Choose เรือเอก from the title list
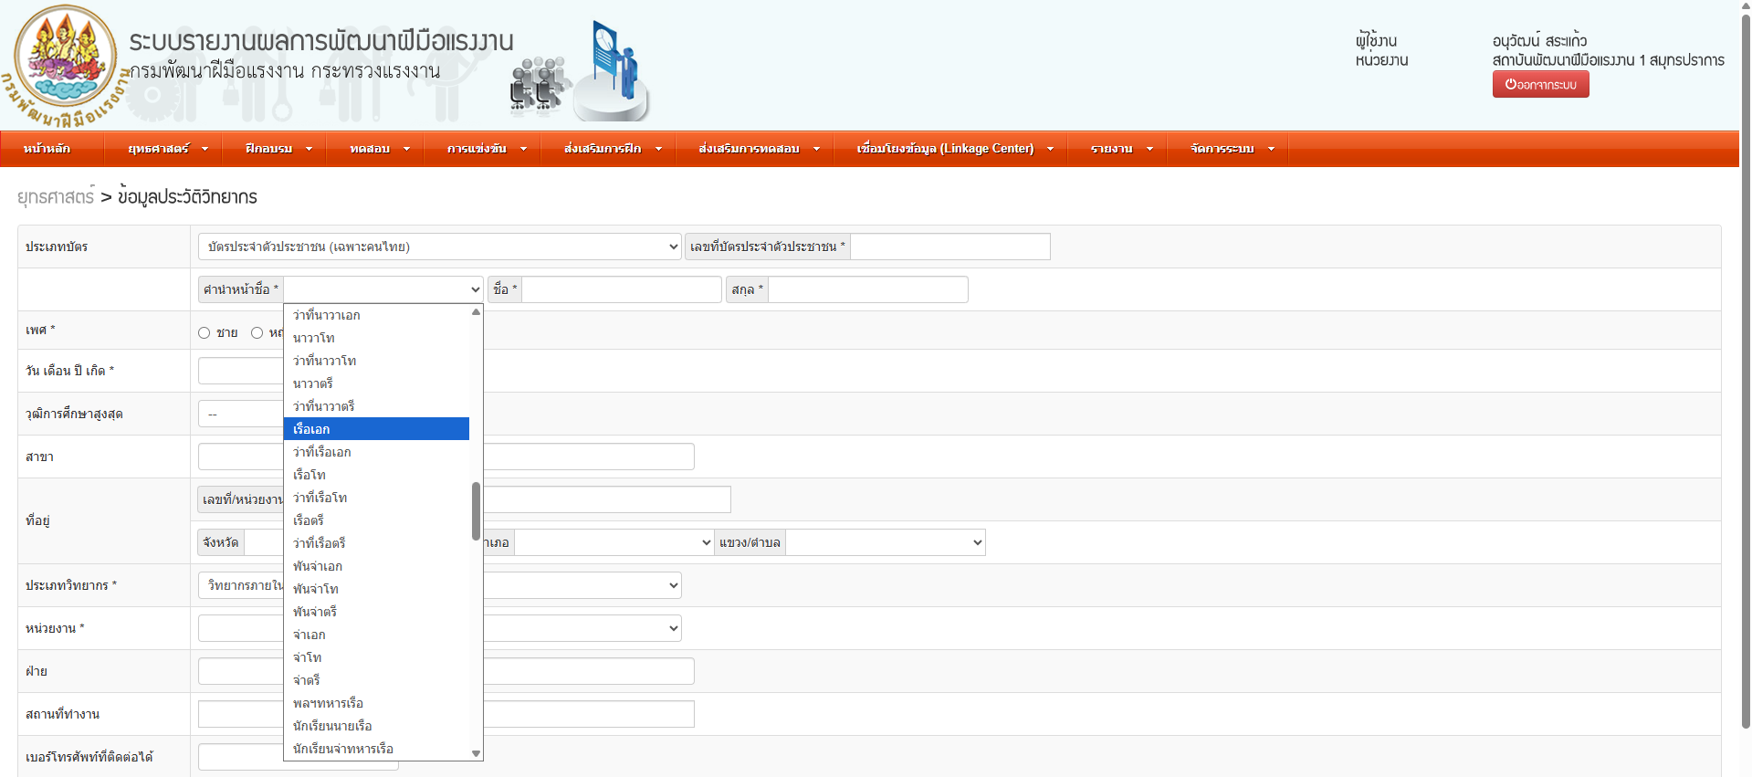 click(376, 429)
